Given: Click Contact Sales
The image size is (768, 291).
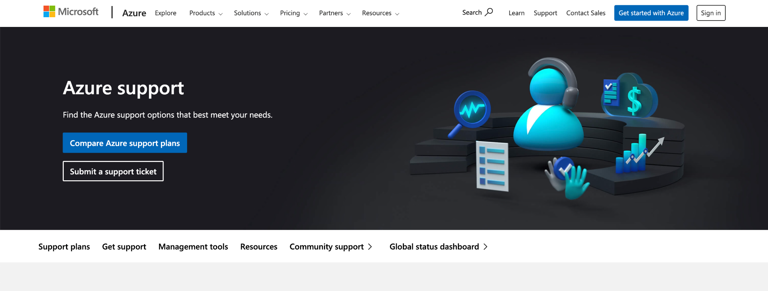Looking at the screenshot, I should 586,13.
